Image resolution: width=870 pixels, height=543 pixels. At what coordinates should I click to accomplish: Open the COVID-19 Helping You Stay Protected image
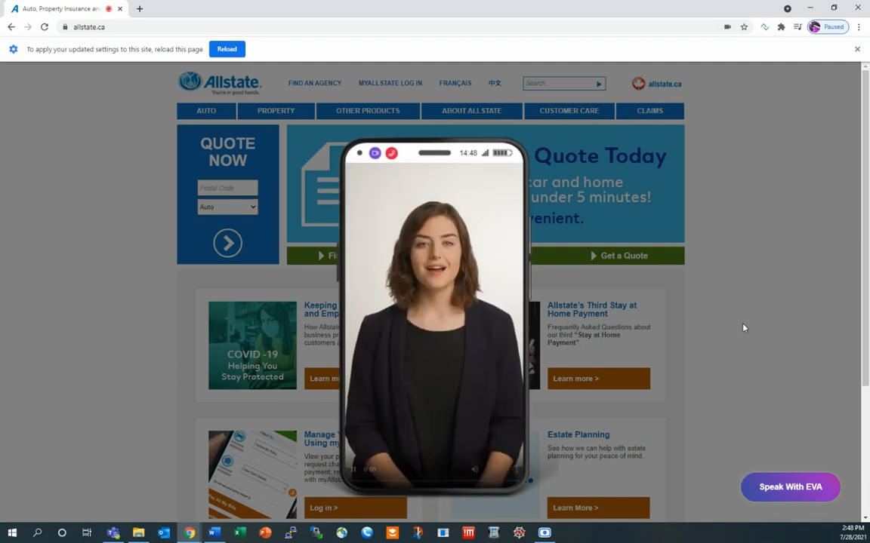pos(252,345)
